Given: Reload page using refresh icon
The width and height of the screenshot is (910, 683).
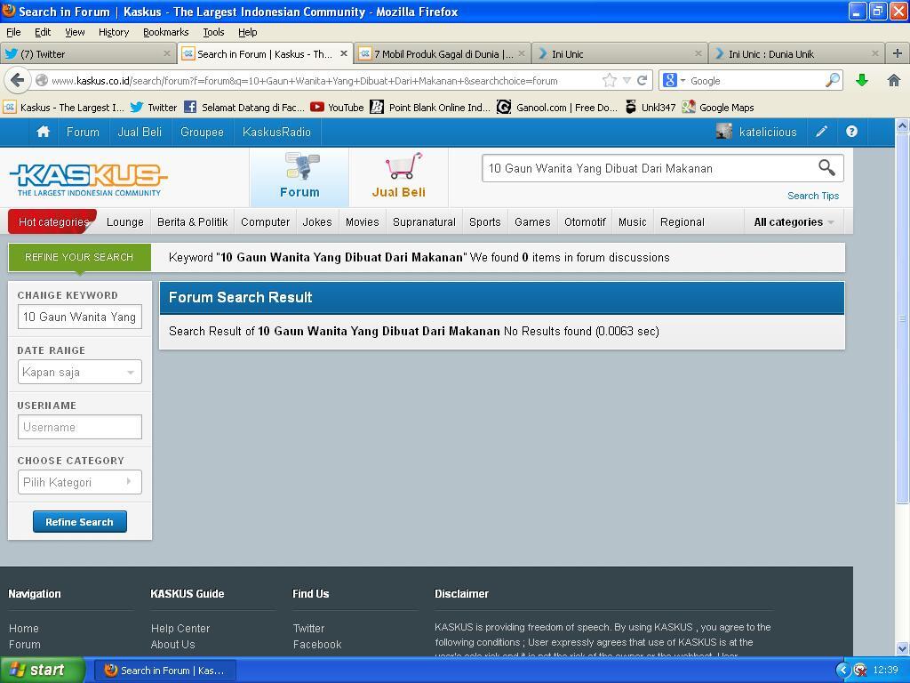Looking at the screenshot, I should pyautogui.click(x=642, y=80).
